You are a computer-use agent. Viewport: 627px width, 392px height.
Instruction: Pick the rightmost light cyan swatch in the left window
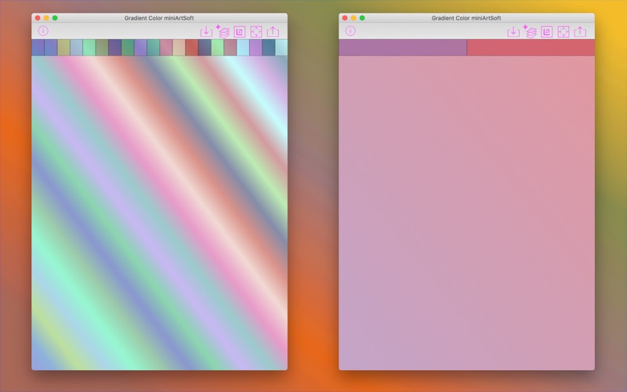coord(281,48)
